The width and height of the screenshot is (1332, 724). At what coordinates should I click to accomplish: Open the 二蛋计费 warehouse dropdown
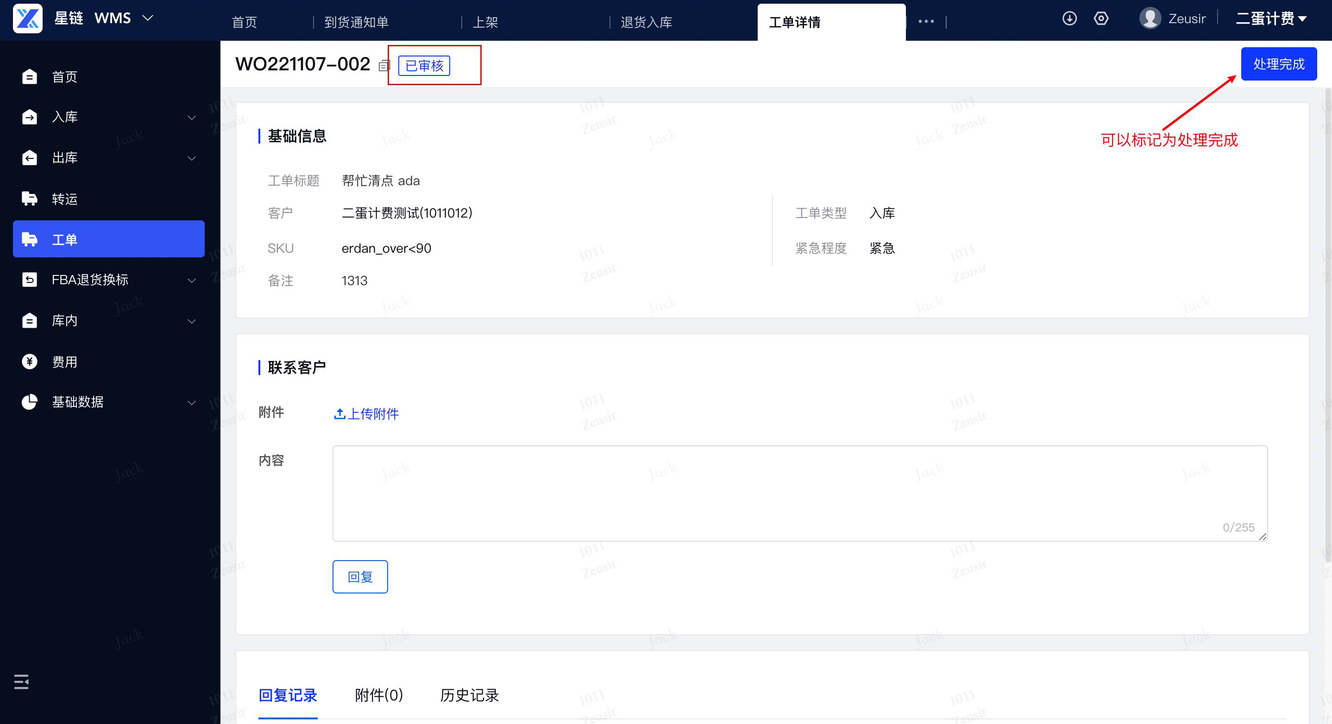(1271, 19)
